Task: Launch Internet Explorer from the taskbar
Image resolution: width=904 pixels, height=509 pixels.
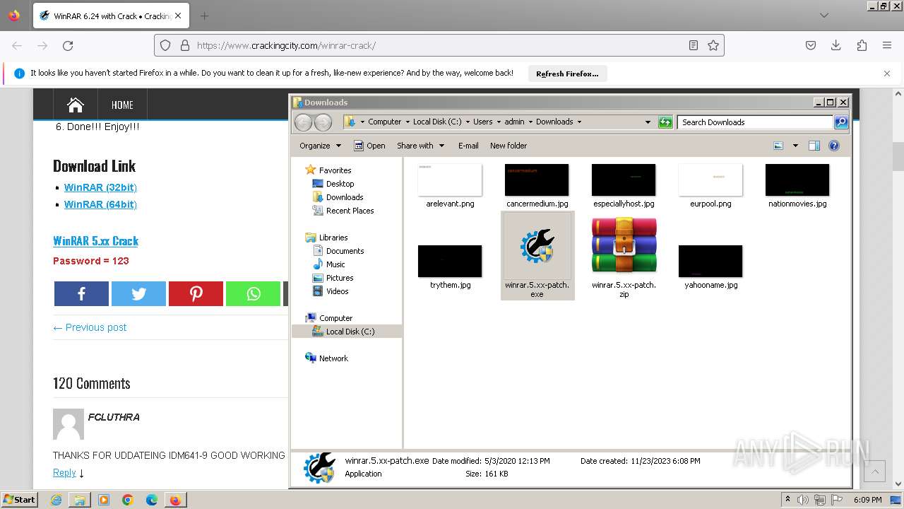Action: tap(56, 500)
